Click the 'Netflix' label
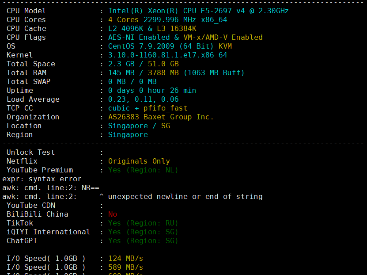The width and height of the screenshot is (367, 275). (x=22, y=161)
